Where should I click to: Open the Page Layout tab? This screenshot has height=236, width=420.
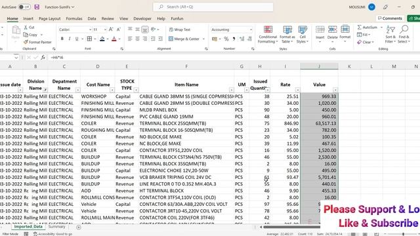[50, 18]
